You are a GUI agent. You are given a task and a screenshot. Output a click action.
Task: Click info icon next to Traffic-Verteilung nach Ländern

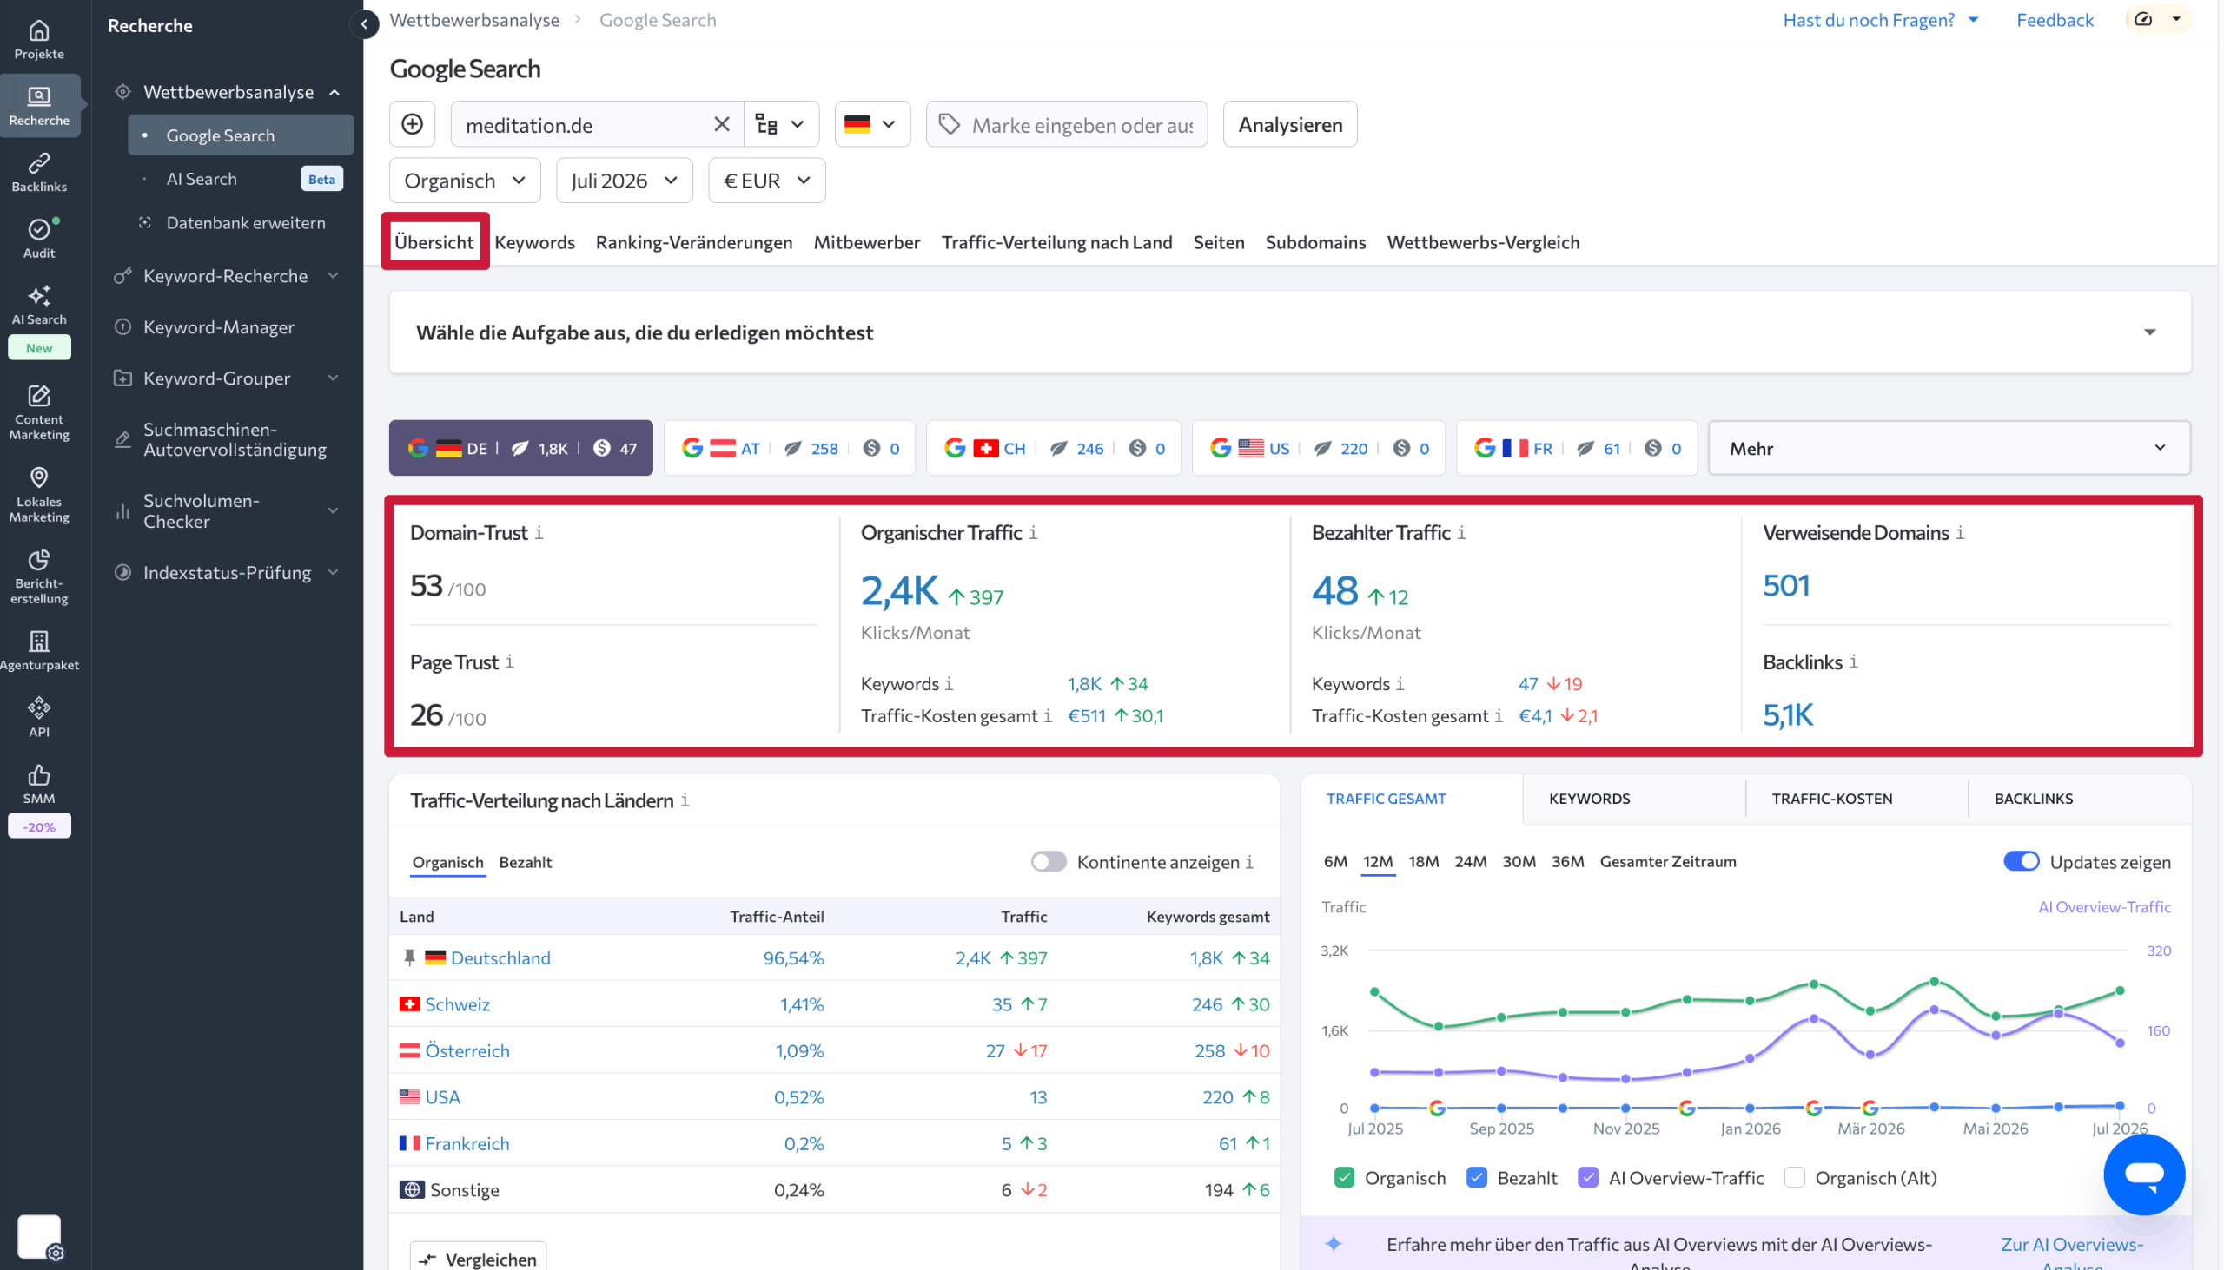(x=685, y=800)
